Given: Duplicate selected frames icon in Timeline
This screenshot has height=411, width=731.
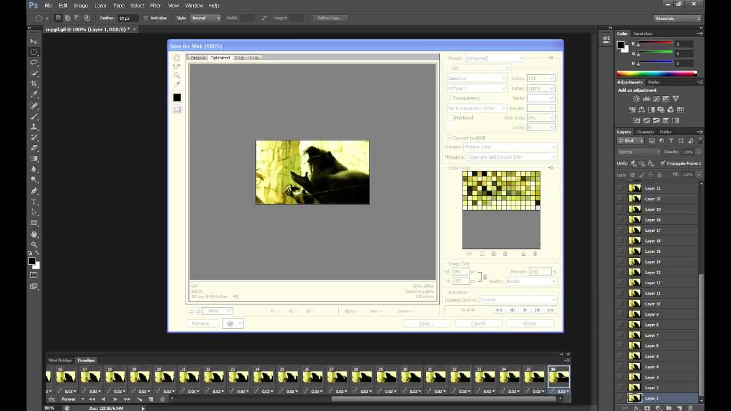Looking at the screenshot, I should point(151,399).
